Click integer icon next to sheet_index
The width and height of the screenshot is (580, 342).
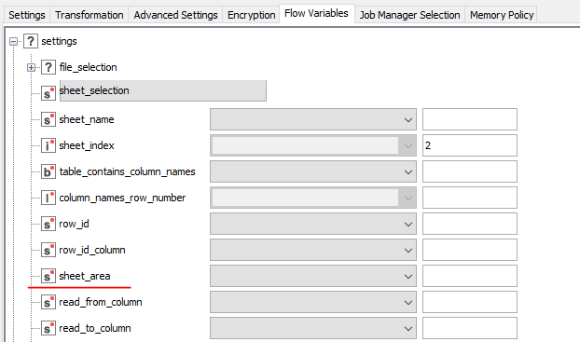click(48, 145)
